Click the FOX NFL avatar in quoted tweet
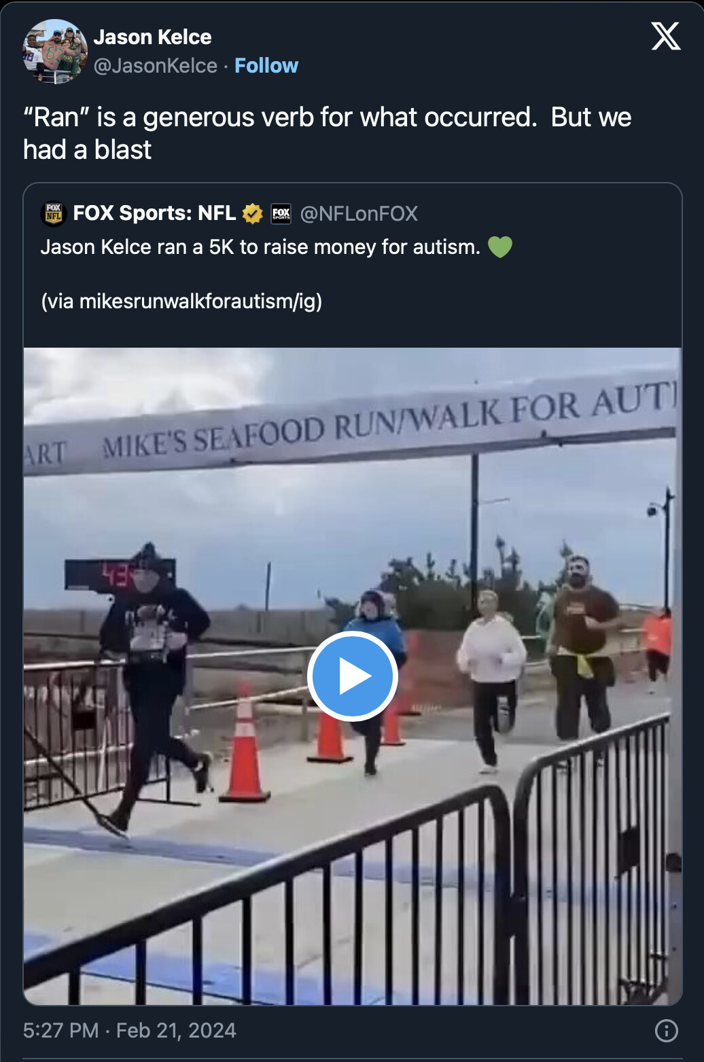 pos(53,213)
